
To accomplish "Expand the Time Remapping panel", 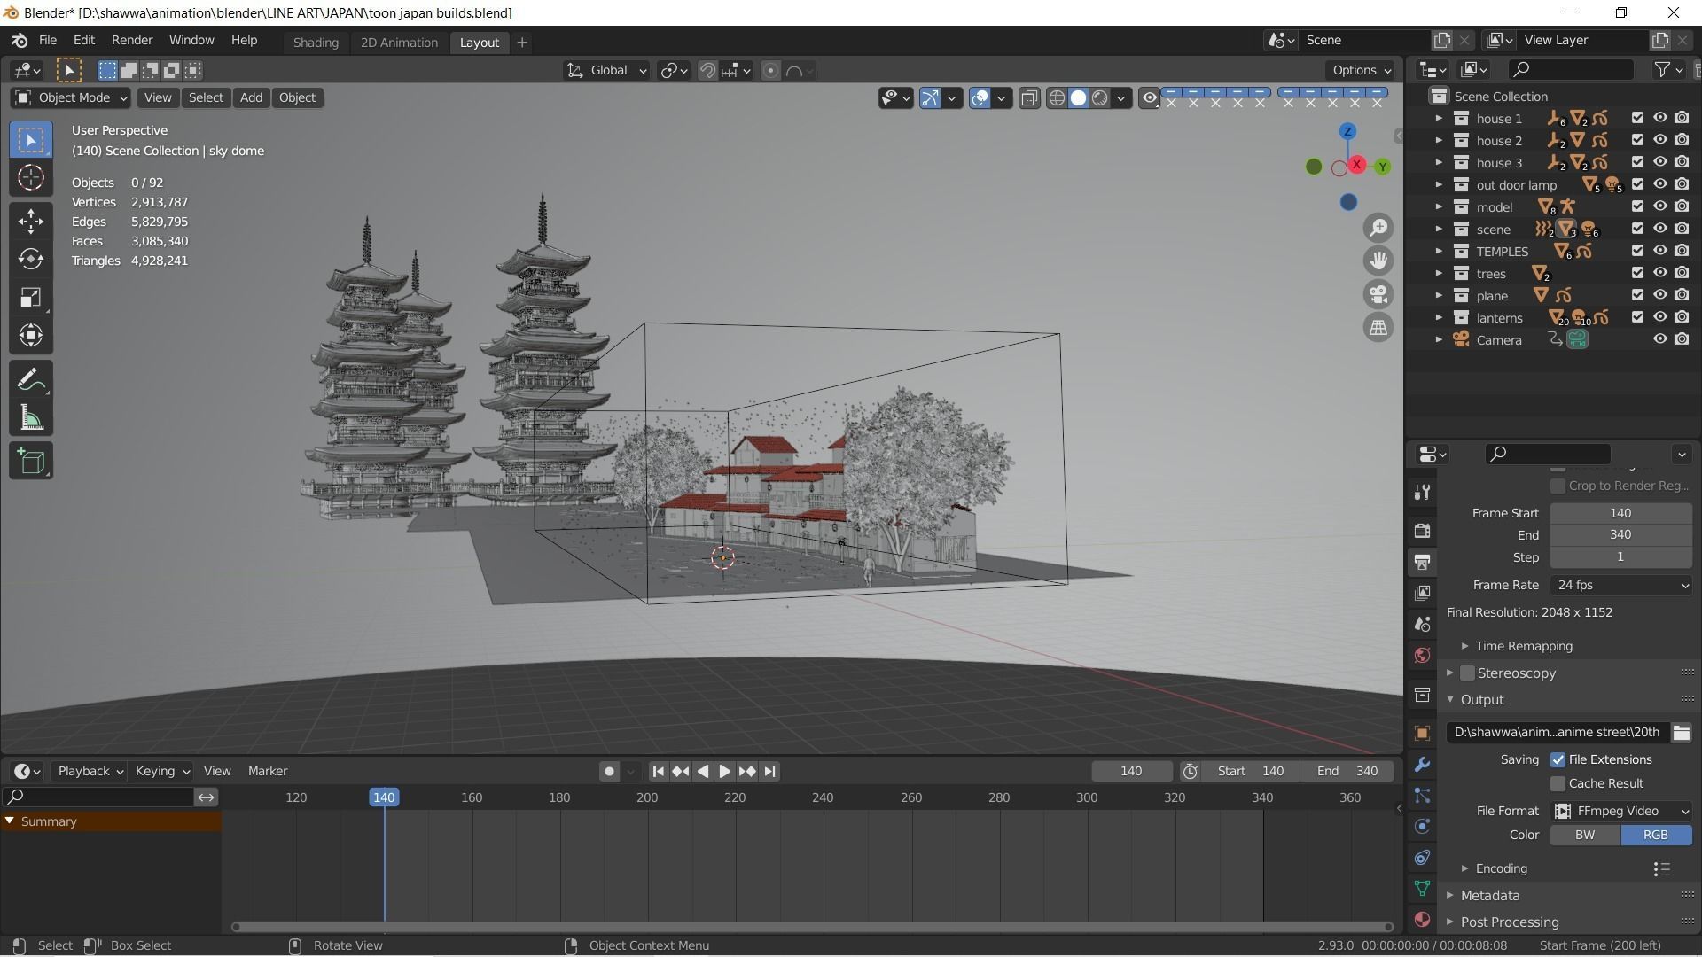I will pyautogui.click(x=1464, y=646).
